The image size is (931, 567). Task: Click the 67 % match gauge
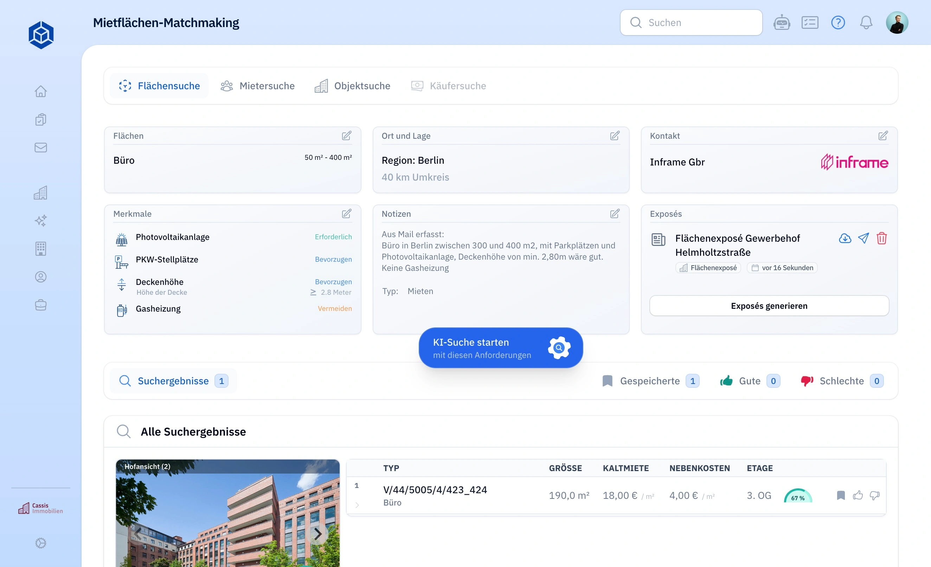(798, 496)
